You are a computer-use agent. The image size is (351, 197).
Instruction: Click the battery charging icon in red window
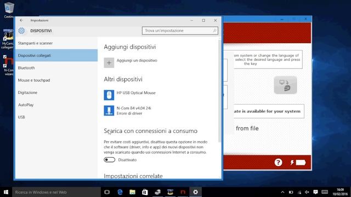(x=298, y=163)
